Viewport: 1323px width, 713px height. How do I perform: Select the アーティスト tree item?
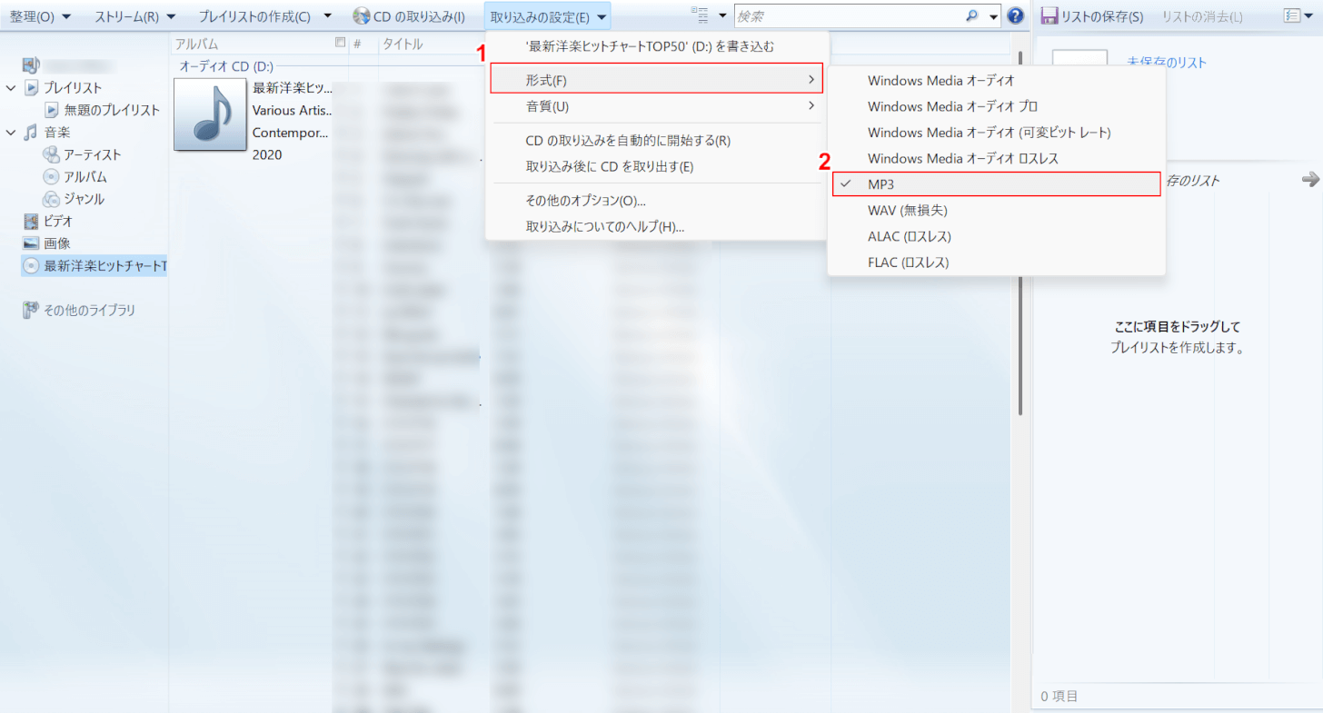(93, 154)
